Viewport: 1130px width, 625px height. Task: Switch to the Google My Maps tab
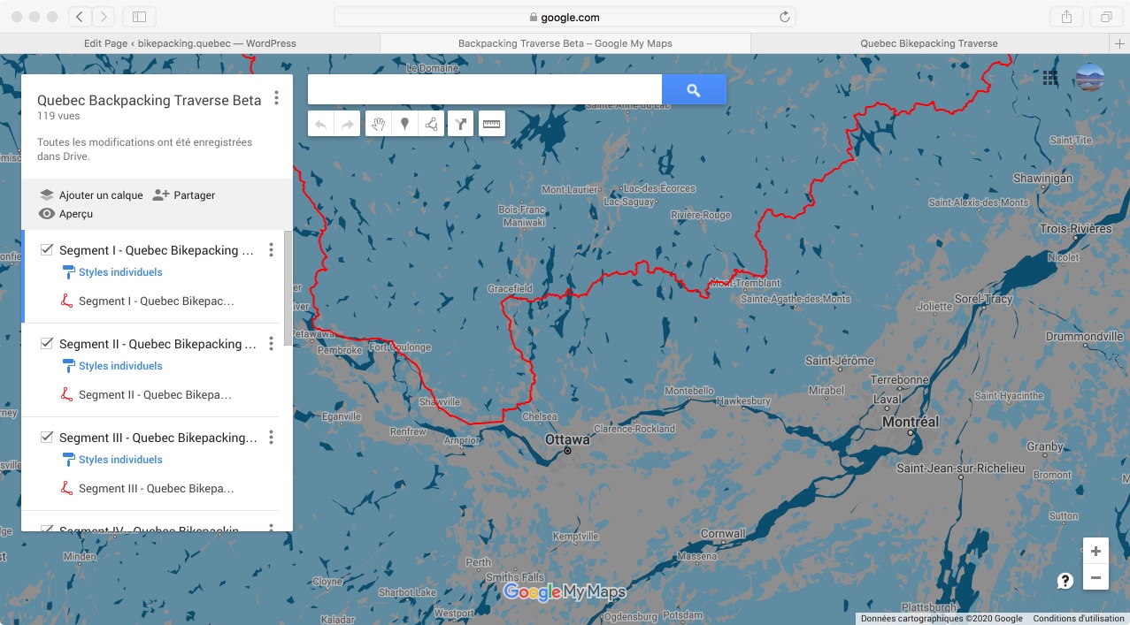point(565,43)
